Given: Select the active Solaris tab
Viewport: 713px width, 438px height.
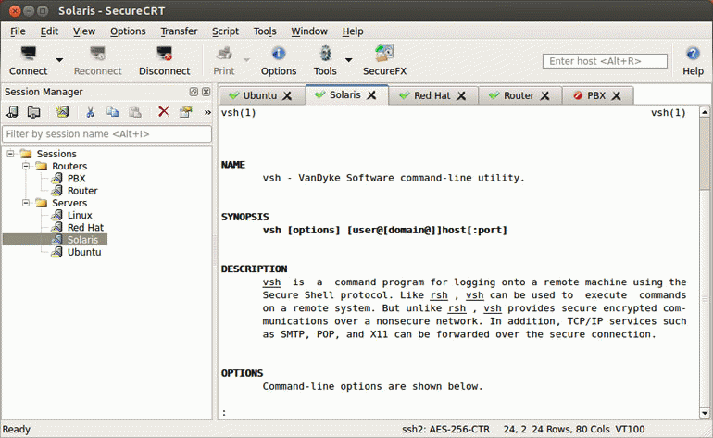Looking at the screenshot, I should point(344,94).
